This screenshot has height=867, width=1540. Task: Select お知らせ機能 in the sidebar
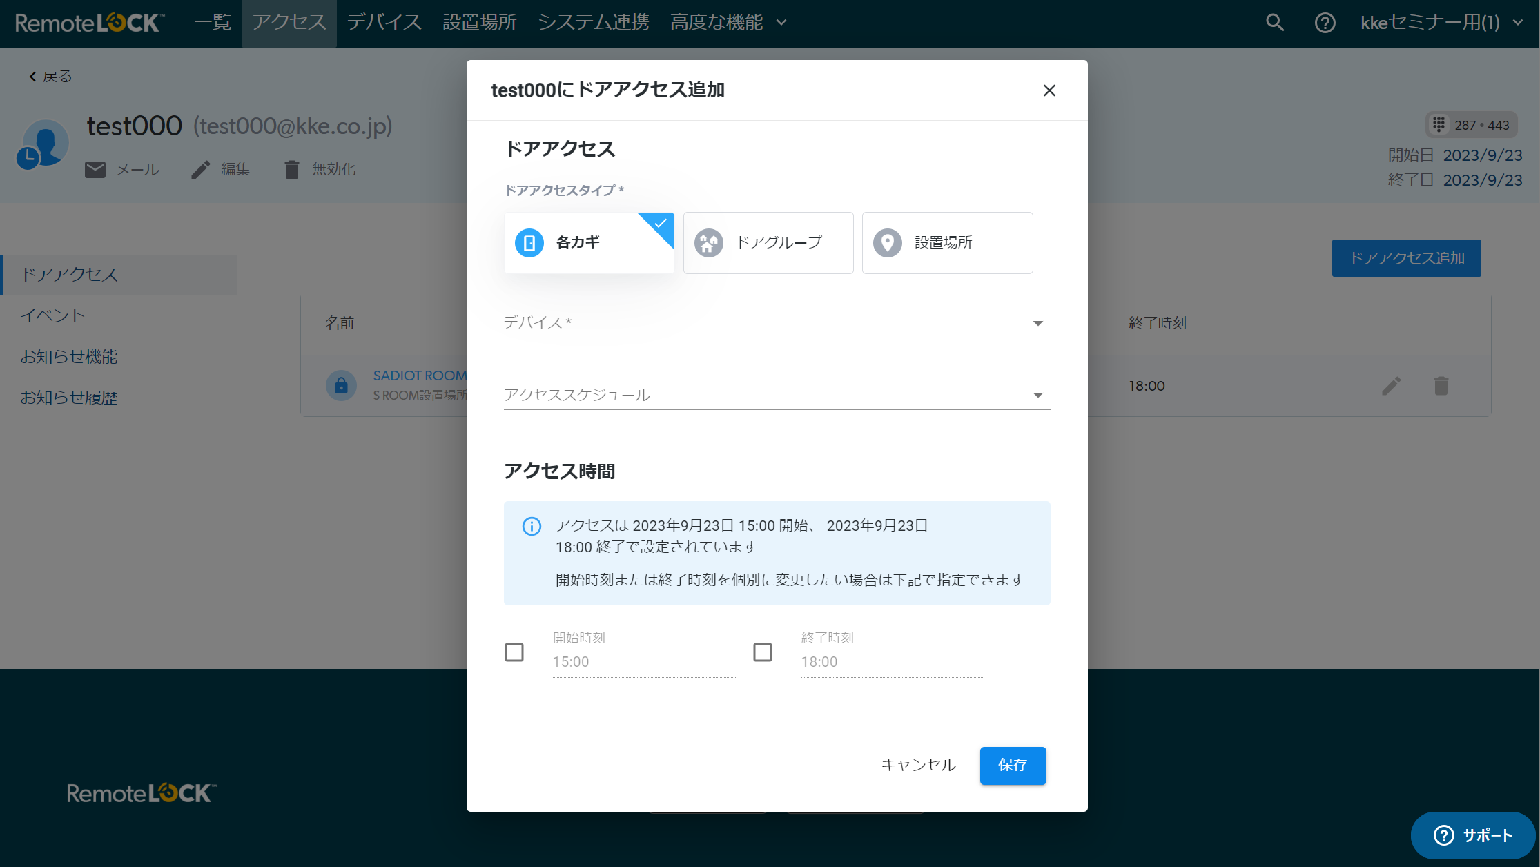pos(69,357)
